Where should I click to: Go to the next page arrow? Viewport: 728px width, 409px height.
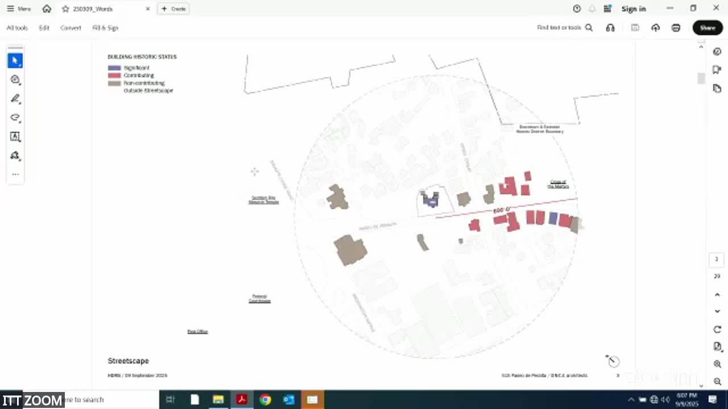[717, 311]
